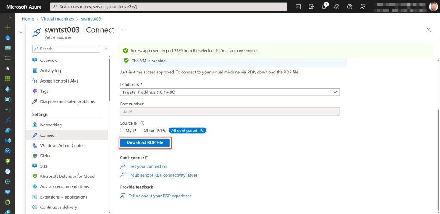The width and height of the screenshot is (440, 214).
Task: Collapse the resource menu with double chevron
Action: pos(106,49)
